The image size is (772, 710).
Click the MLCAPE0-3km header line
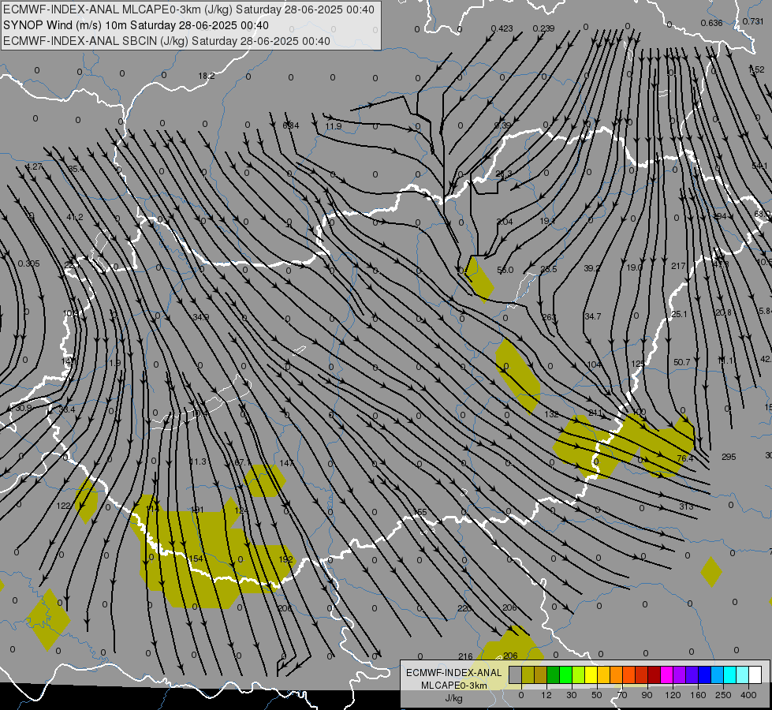[x=188, y=9]
